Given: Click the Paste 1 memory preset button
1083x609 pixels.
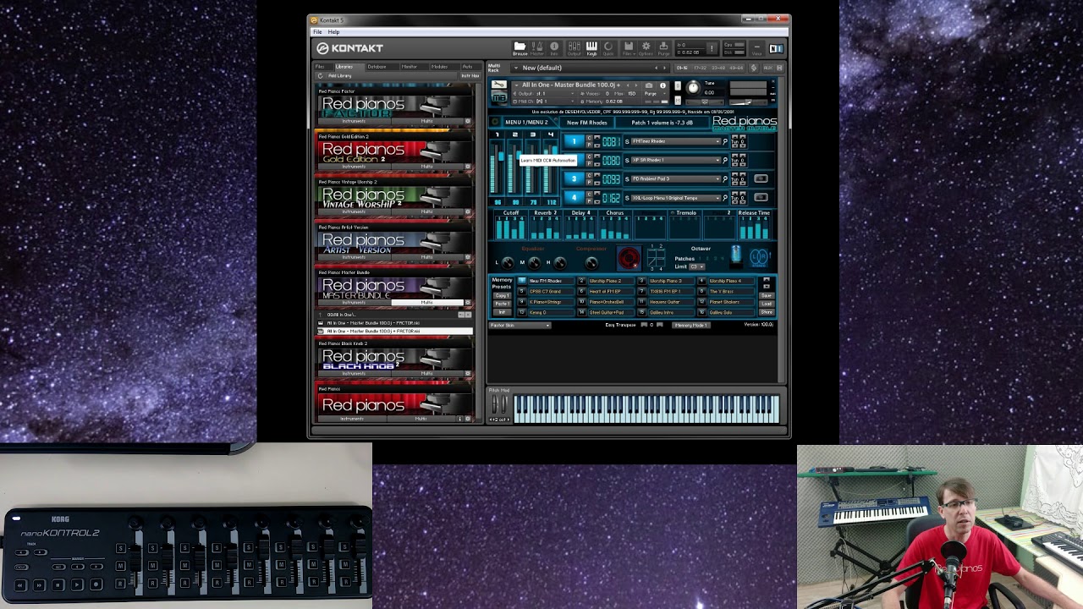Looking at the screenshot, I should pyautogui.click(x=502, y=304).
